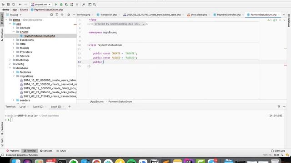Click the Search Everywhere magnifier icon
This screenshot has height=163, width=291.
tap(94, 5)
